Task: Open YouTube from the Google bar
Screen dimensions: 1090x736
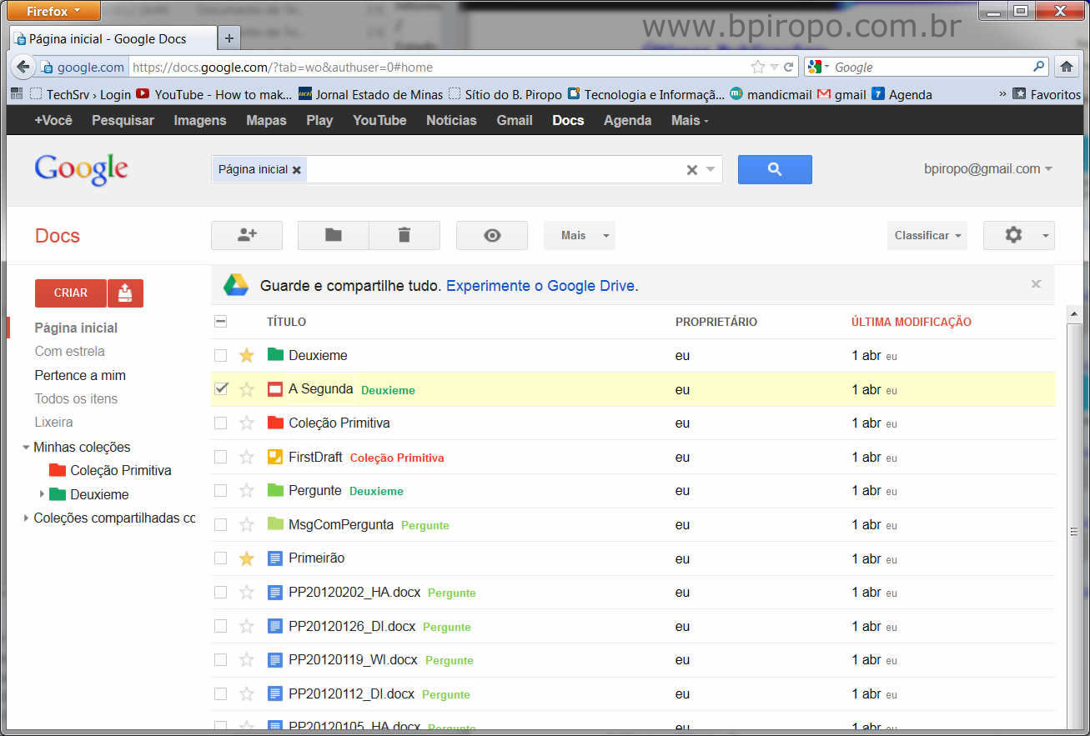Action: click(x=379, y=120)
